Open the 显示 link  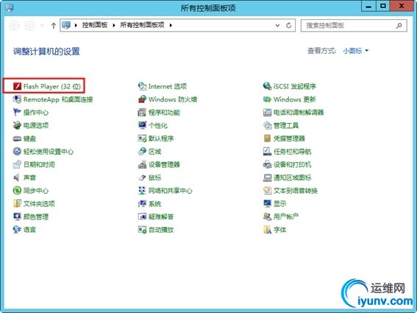(x=280, y=203)
